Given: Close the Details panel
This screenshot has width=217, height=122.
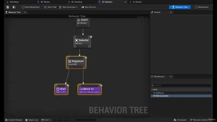Looking at the screenshot, I should (171, 12).
